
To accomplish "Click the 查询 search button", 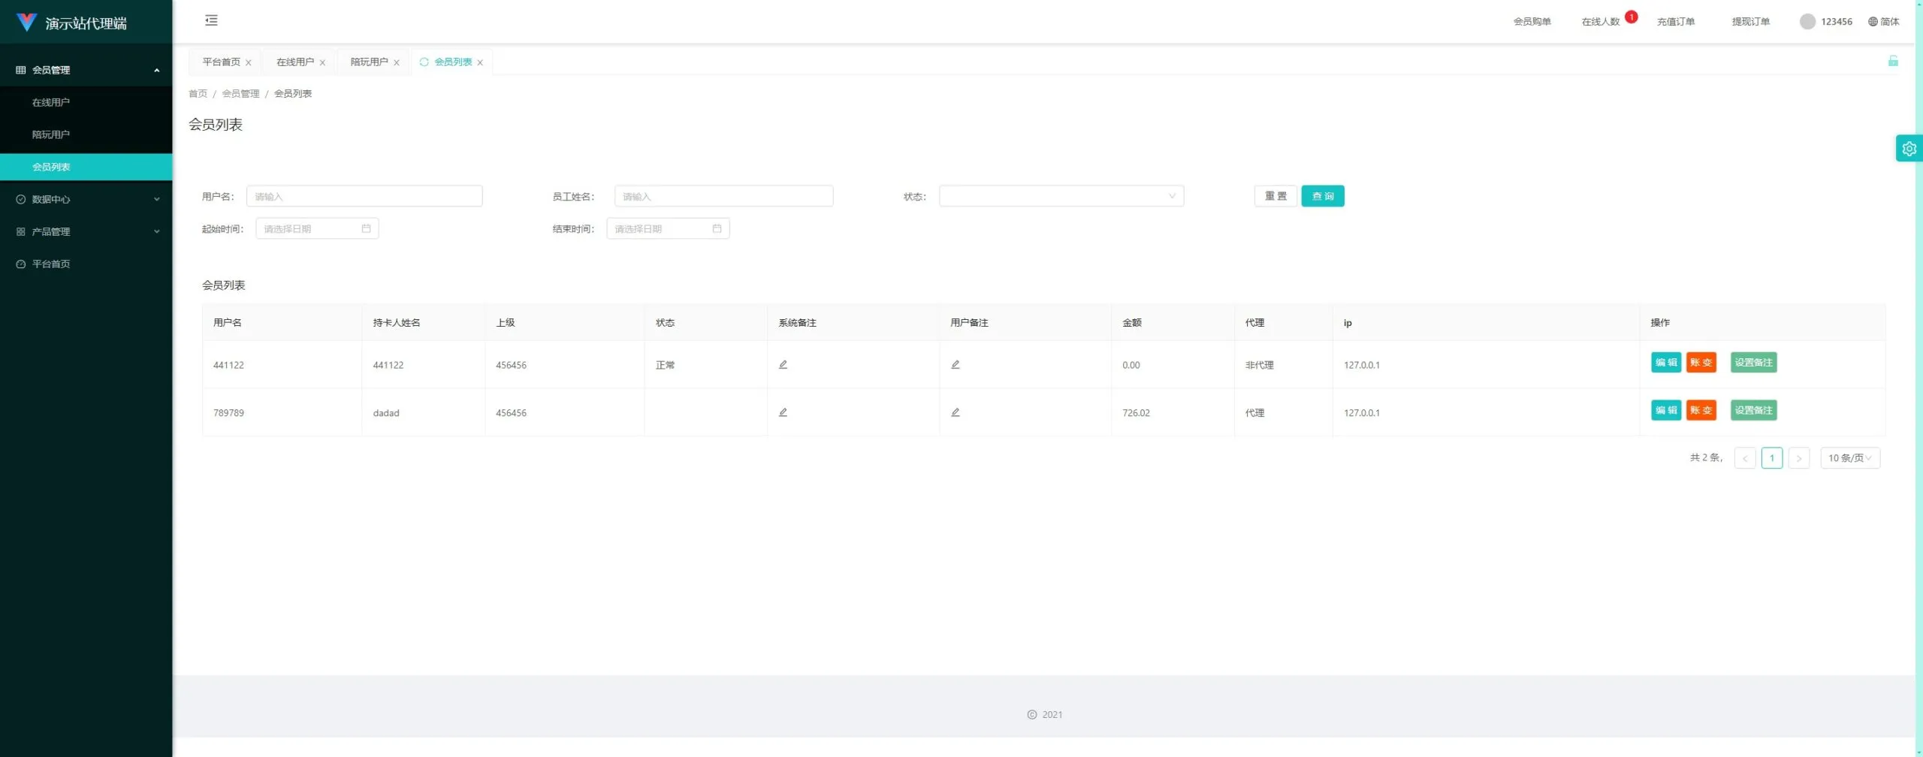I will 1323,196.
